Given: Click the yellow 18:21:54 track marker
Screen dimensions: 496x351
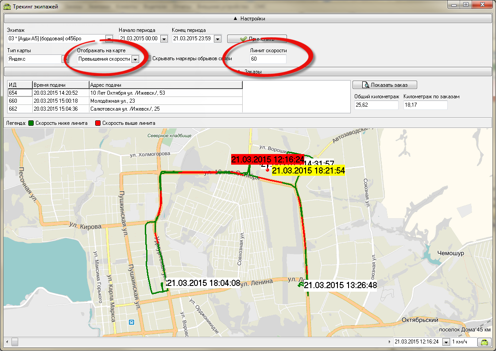Looking at the screenshot, I should 308,170.
